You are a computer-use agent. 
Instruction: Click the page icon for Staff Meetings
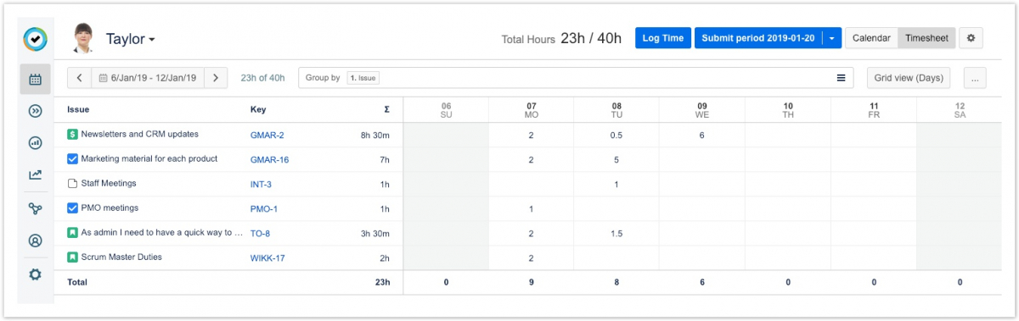point(72,183)
